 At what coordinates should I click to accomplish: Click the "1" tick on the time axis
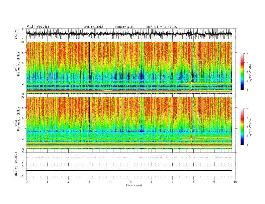(x=48, y=182)
